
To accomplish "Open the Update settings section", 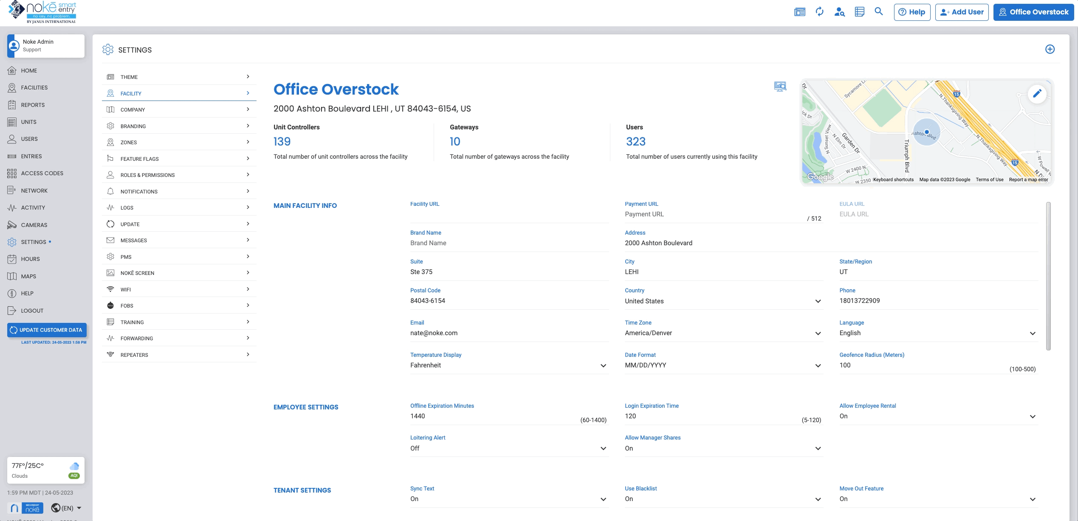I will click(179, 224).
